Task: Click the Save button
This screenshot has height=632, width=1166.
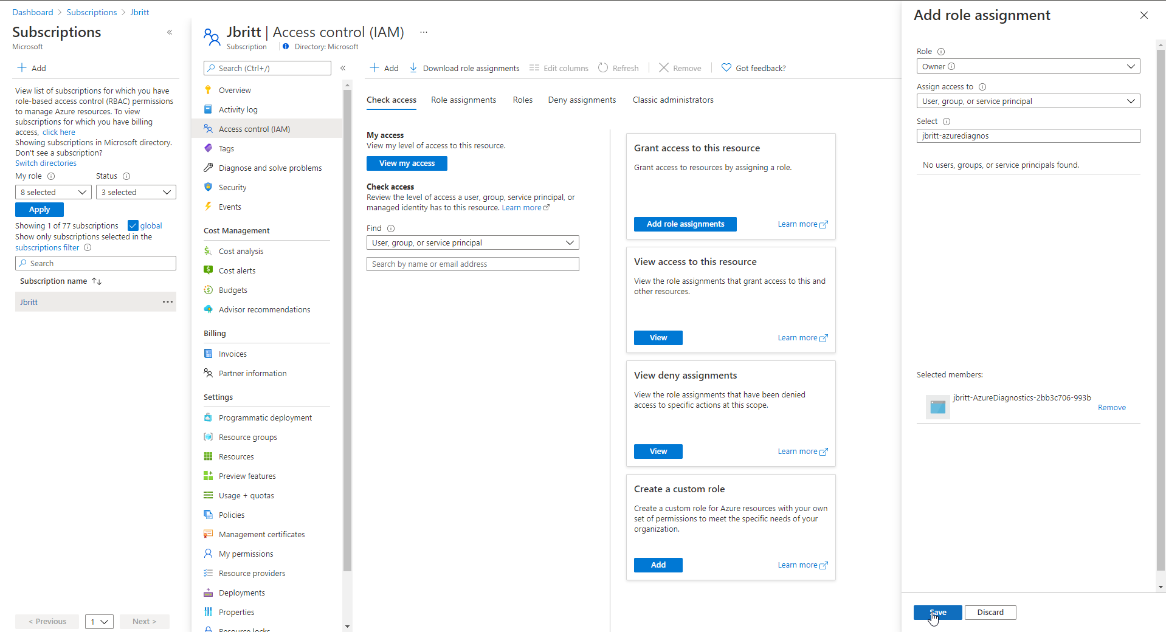Action: click(937, 613)
